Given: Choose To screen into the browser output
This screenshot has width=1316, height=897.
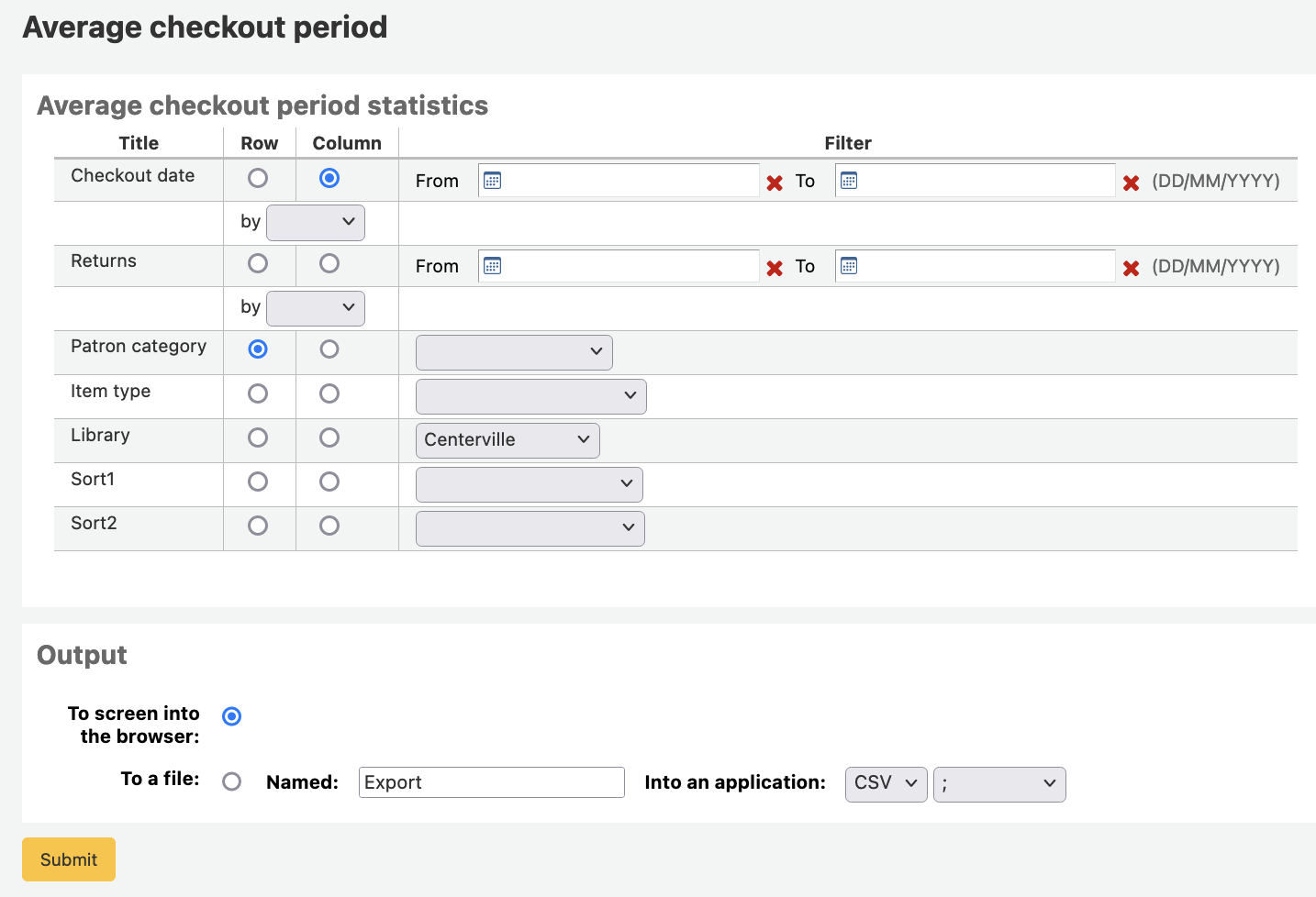Looking at the screenshot, I should [x=232, y=716].
